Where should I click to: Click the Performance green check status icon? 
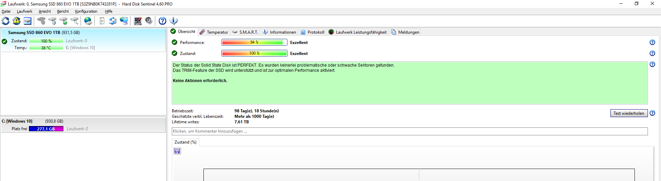pos(175,42)
